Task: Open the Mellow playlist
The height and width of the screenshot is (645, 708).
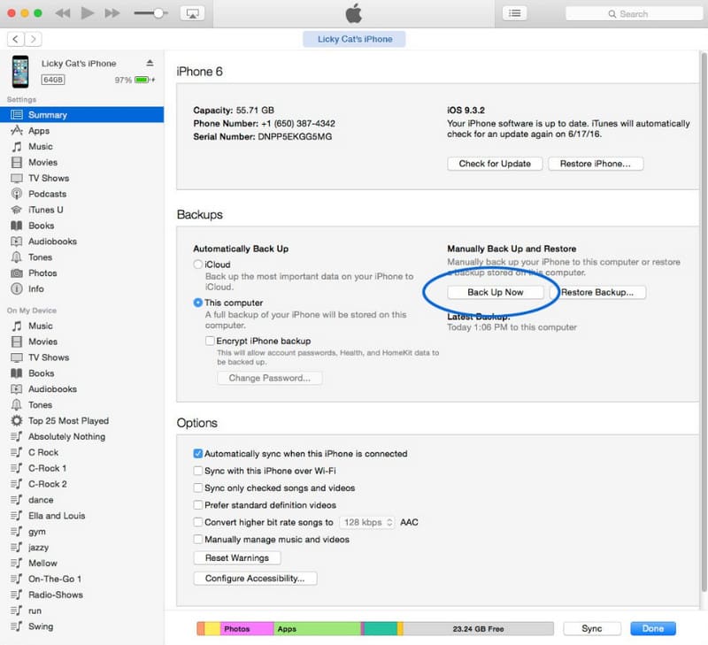Action: [81, 564]
